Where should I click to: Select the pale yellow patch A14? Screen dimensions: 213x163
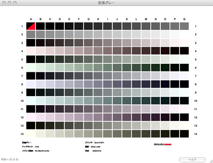[x=31, y=134]
